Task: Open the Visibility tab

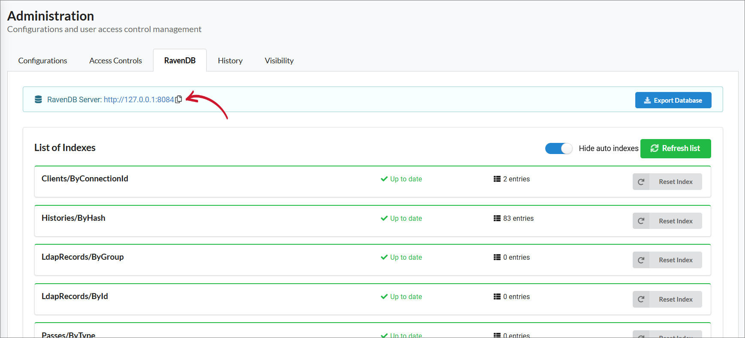Action: coord(279,60)
